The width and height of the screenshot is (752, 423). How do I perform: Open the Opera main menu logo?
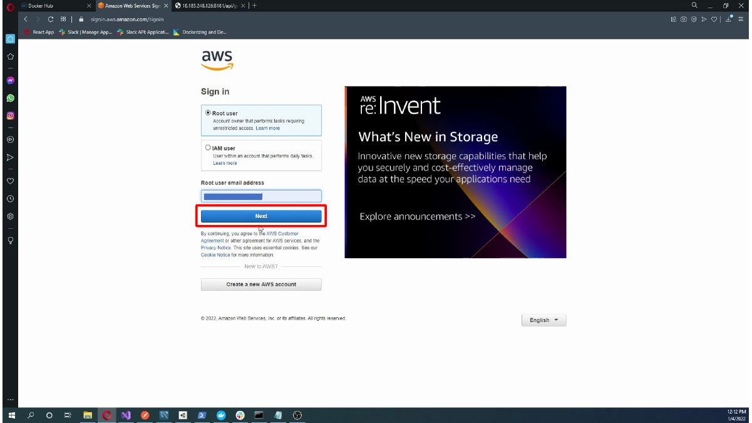pos(10,6)
